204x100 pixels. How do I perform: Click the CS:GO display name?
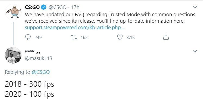click(32, 7)
